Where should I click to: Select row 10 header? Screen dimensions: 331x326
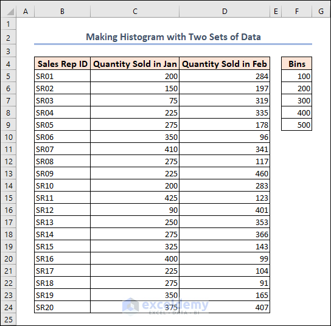coord(9,137)
